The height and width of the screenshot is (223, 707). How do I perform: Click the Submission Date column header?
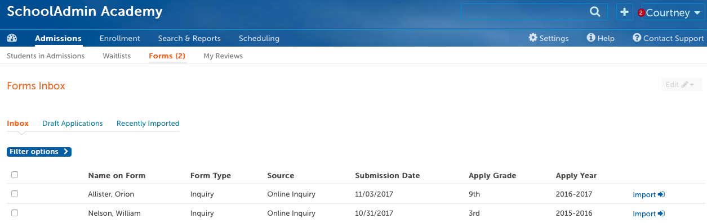[388, 176]
